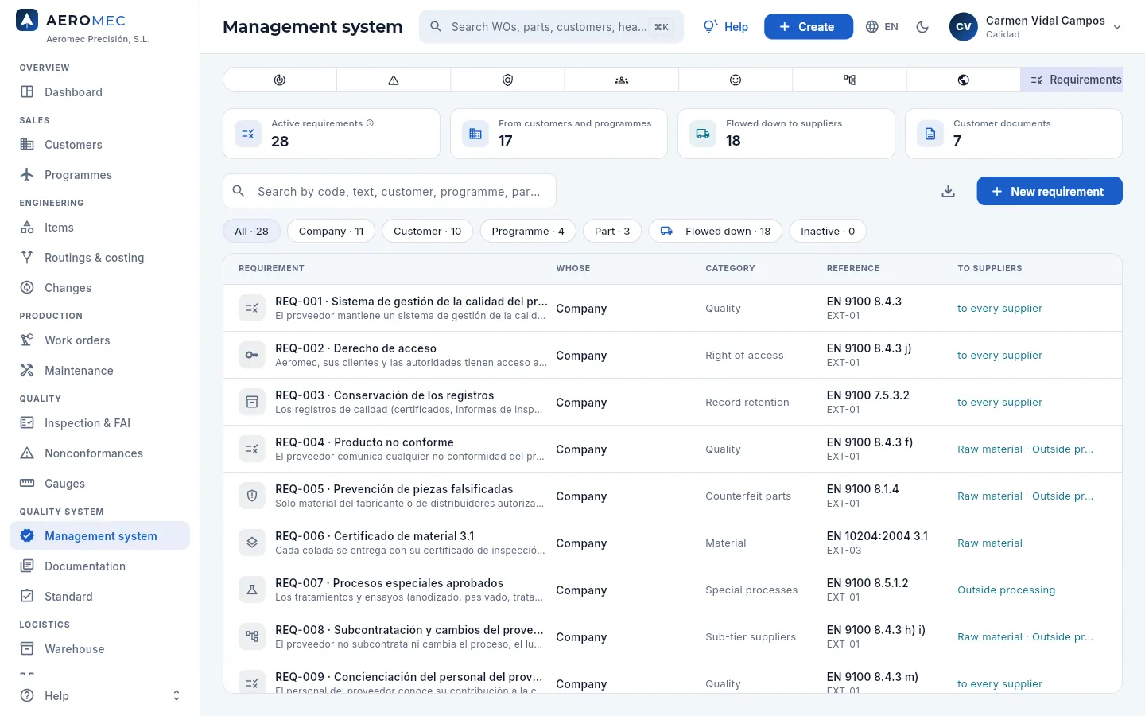Screen dimensions: 1145x716
Task: Open REQ-006 'Raw material' link
Action: tap(990, 543)
